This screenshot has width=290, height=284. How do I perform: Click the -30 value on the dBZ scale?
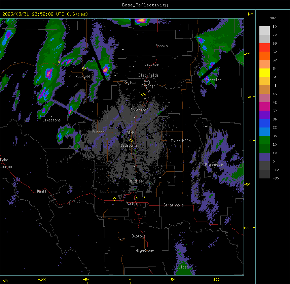click(x=276, y=178)
